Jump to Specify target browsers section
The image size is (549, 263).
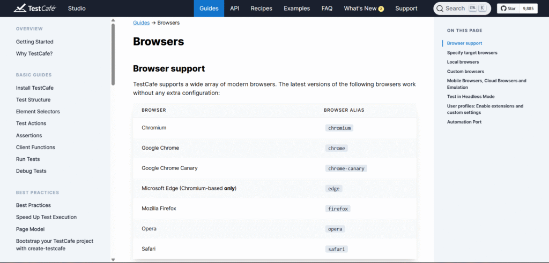coord(472,53)
